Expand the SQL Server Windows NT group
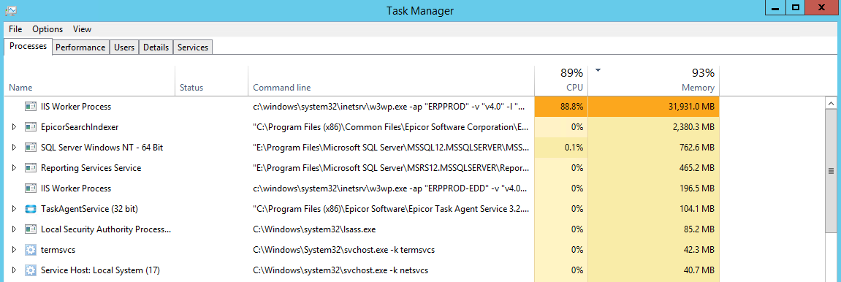 tap(14, 148)
